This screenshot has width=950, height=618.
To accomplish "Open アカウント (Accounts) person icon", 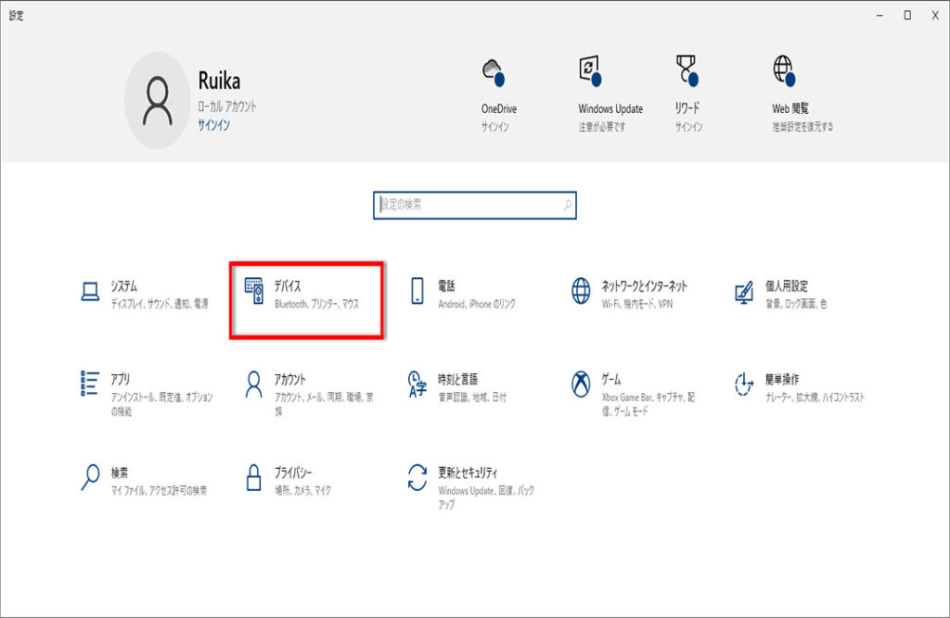I will point(254,384).
